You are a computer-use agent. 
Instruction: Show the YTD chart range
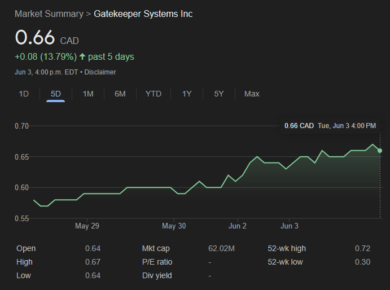(x=153, y=94)
